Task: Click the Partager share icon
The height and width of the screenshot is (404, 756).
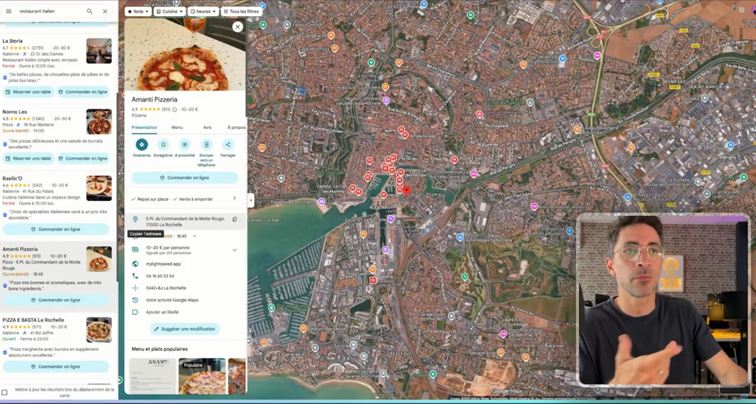Action: 228,145
